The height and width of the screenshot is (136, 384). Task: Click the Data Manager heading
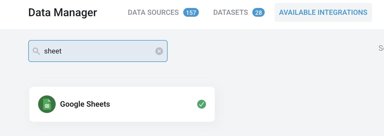[x=63, y=12]
